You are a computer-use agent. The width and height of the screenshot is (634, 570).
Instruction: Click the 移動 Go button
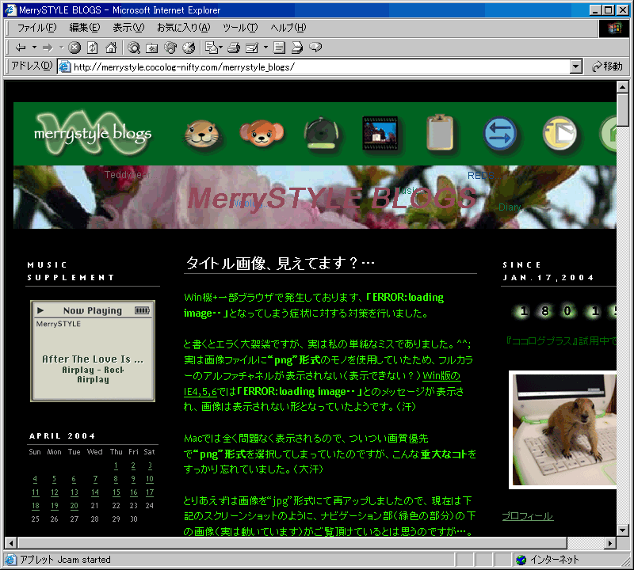click(x=607, y=66)
